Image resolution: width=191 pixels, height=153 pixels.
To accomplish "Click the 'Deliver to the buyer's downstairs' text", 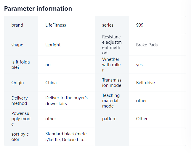I will point(67,101).
